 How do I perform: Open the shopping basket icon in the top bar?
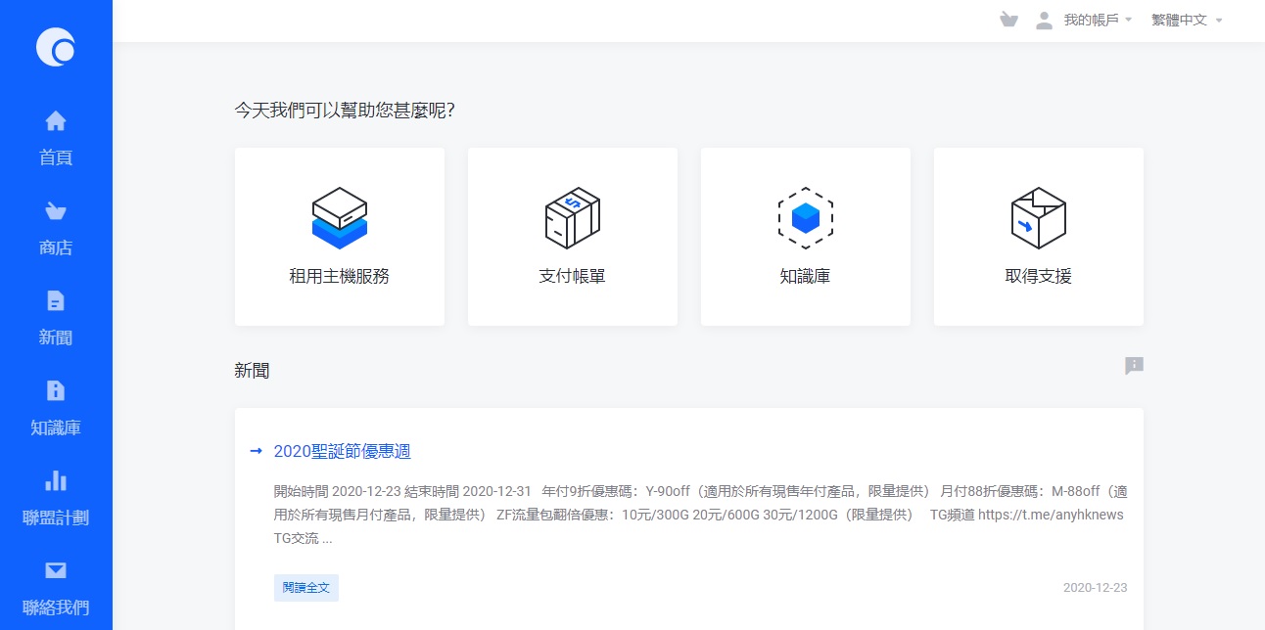pos(1008,20)
